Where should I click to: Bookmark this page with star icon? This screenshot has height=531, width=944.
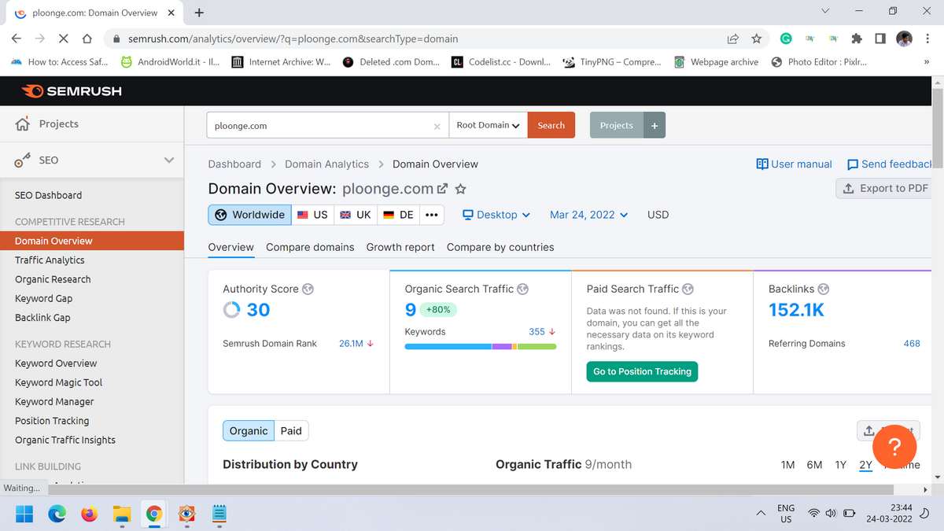tap(756, 39)
